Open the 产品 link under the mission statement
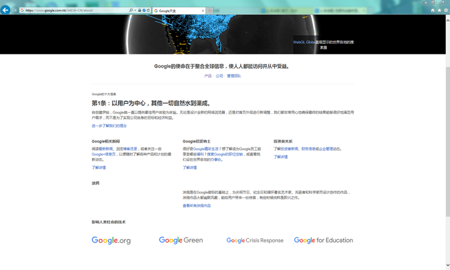This screenshot has width=450, height=270. (x=207, y=76)
